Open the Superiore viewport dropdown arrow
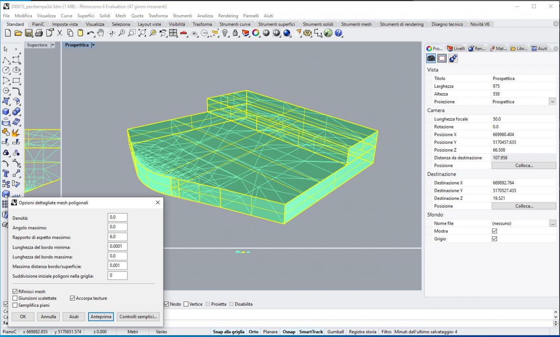Viewport: 560px width, 337px height. 53,45
